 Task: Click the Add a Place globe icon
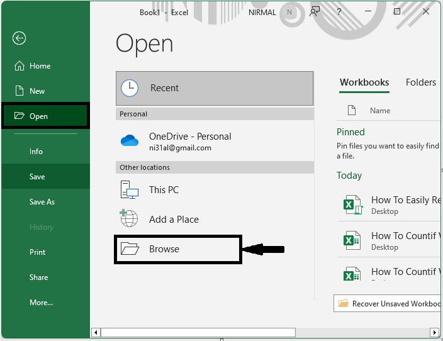coord(129,218)
